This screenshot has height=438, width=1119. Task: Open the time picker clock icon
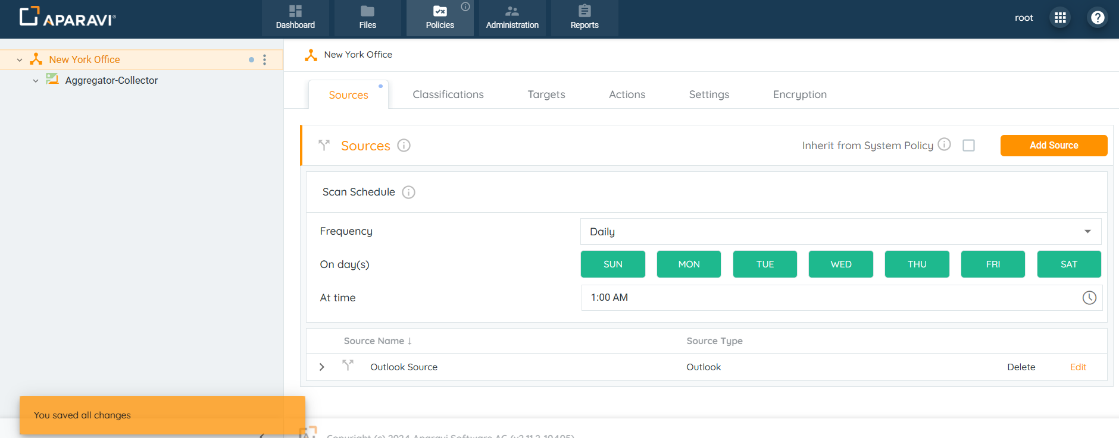coord(1089,298)
